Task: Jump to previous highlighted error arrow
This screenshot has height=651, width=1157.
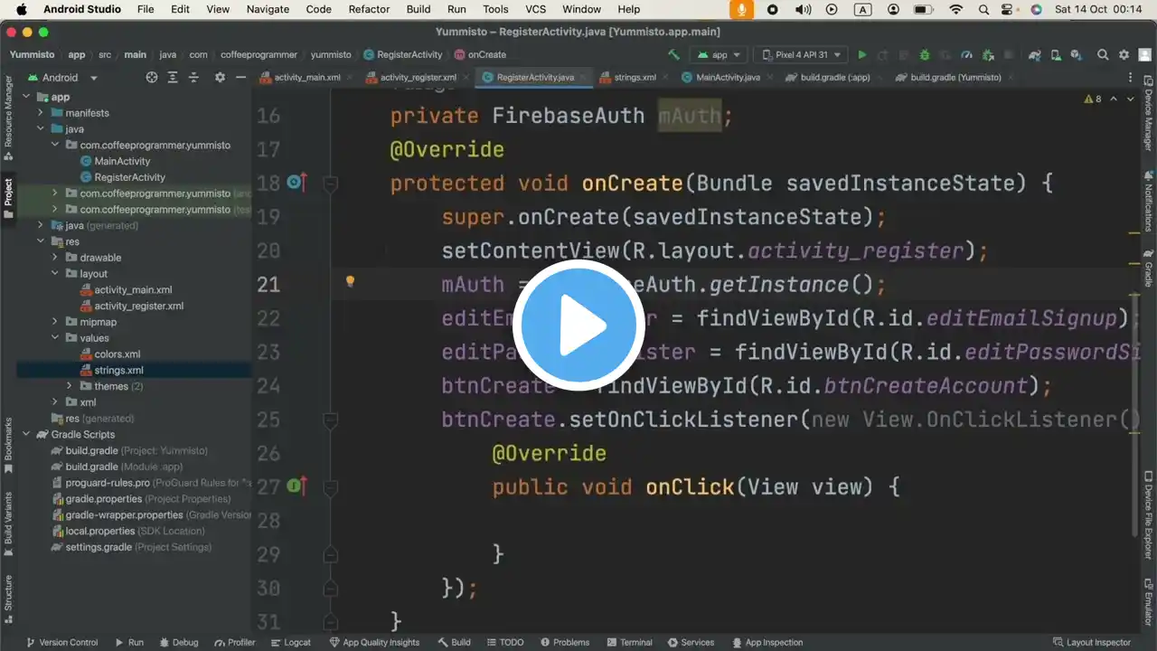Action: click(1113, 99)
